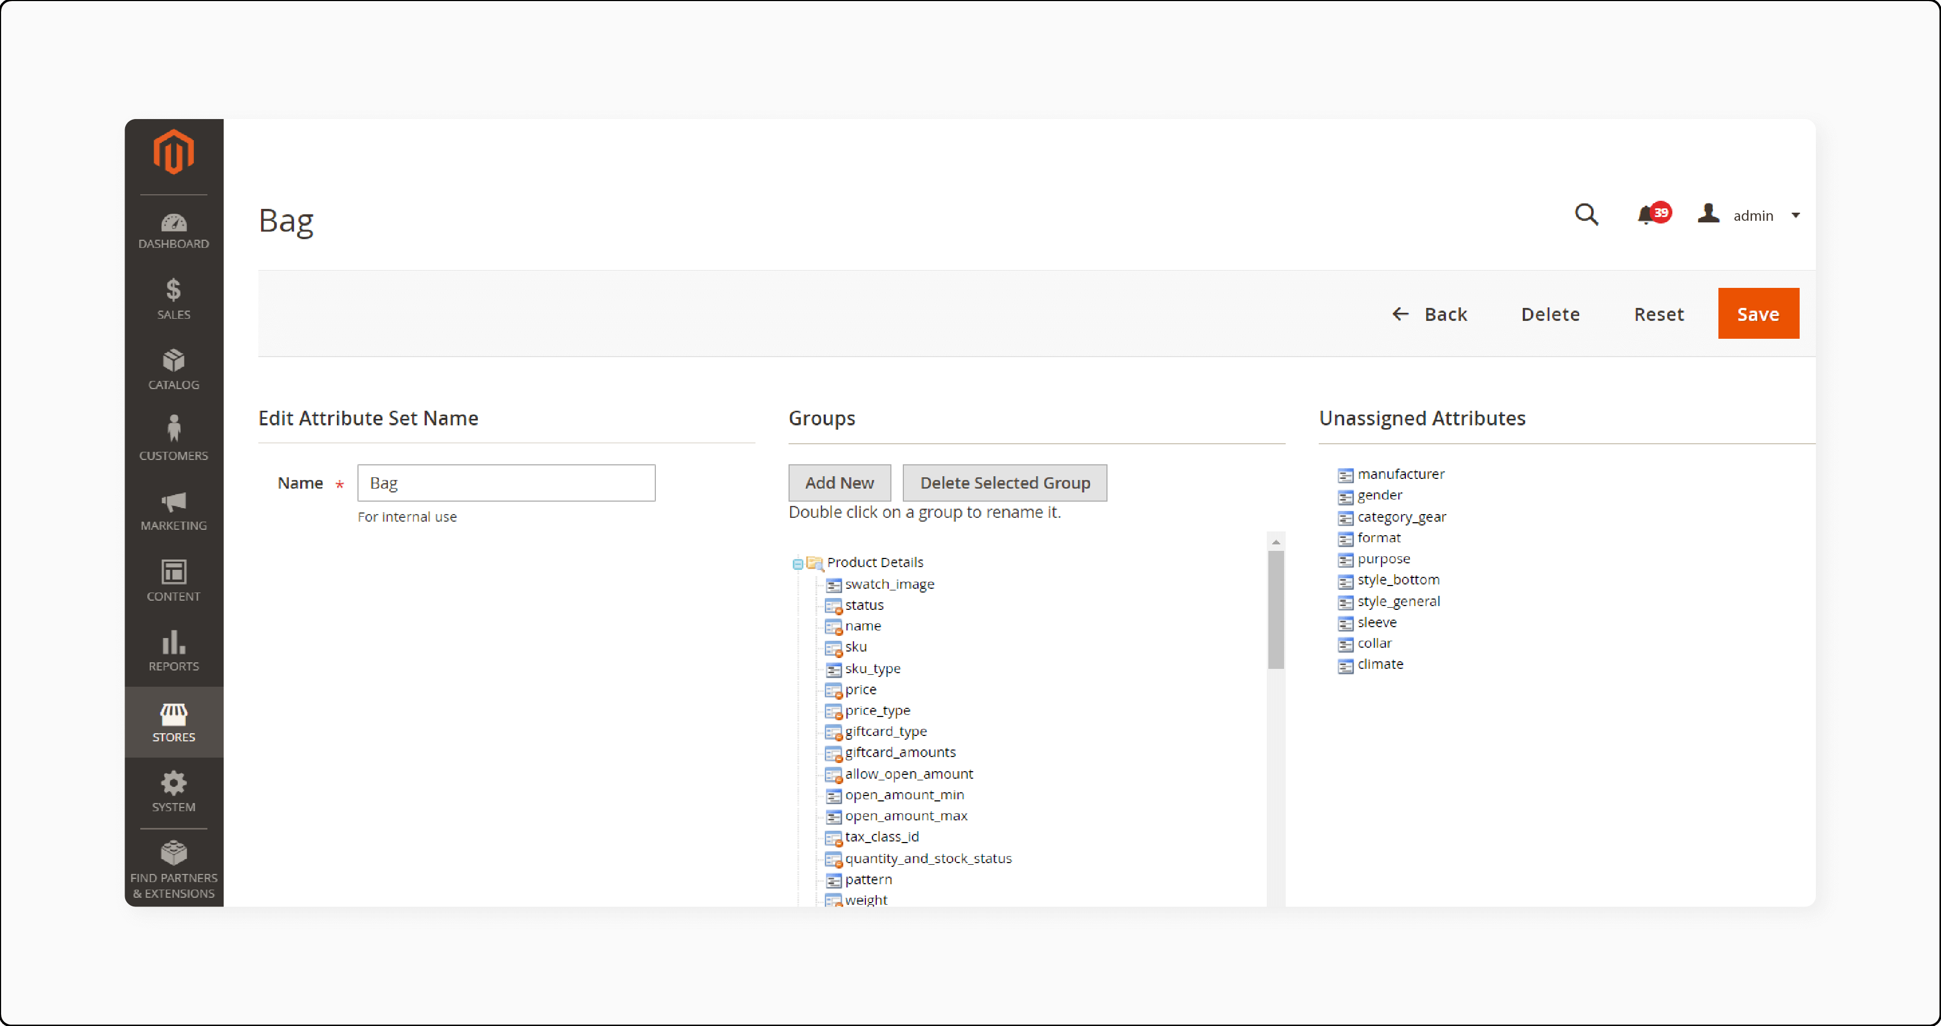Select the price_type attribute

point(868,711)
